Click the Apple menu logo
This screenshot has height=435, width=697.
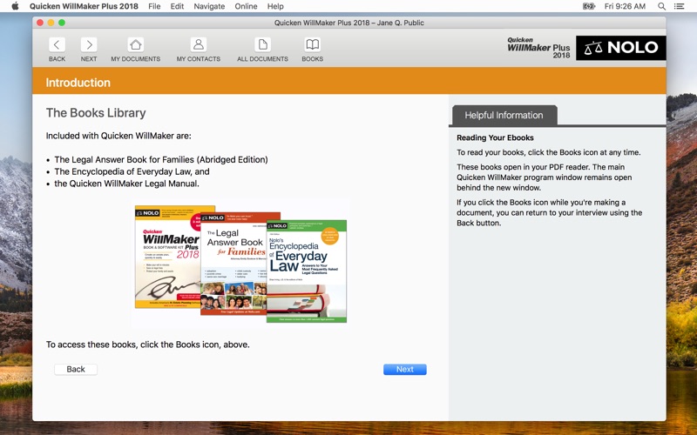pos(15,6)
